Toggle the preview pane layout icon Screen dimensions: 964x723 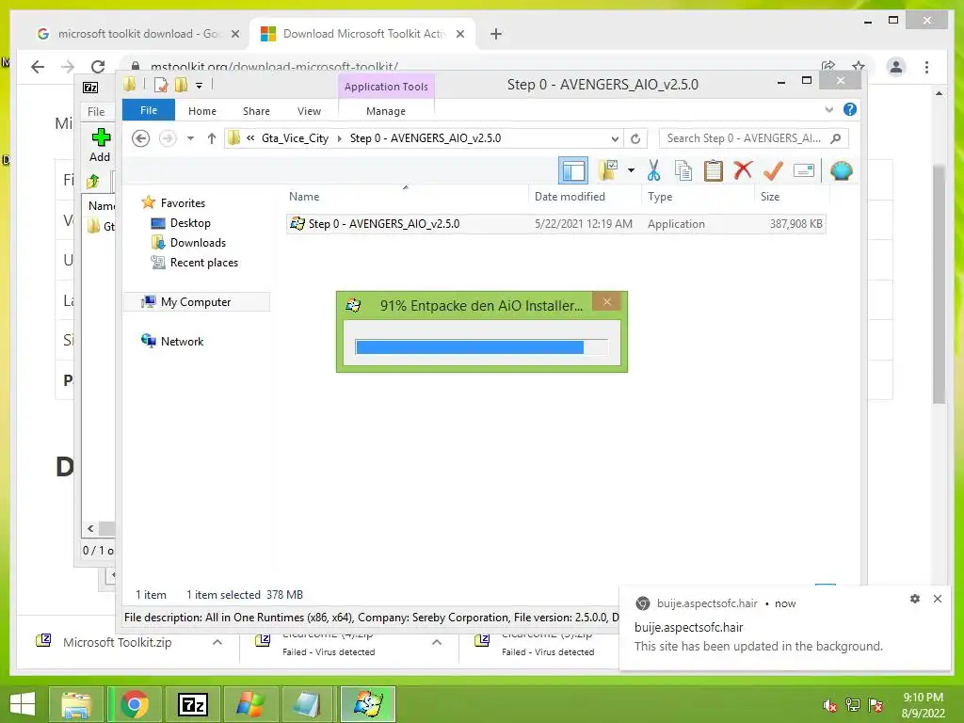[x=573, y=170]
